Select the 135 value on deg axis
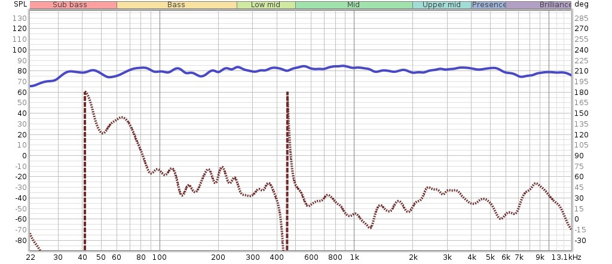Viewport: 612px width, 264px height. click(580, 124)
